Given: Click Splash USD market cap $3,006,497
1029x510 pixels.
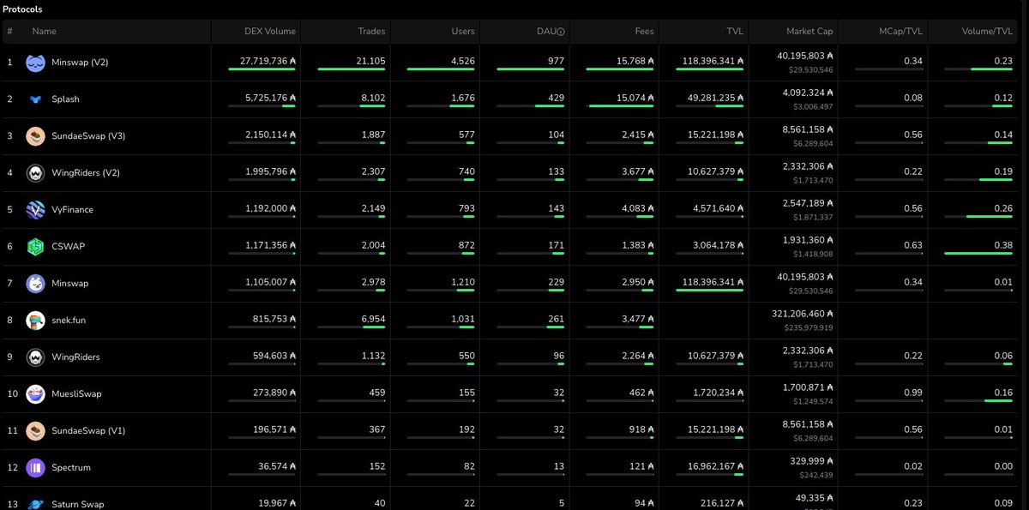Looking at the screenshot, I should (x=811, y=107).
